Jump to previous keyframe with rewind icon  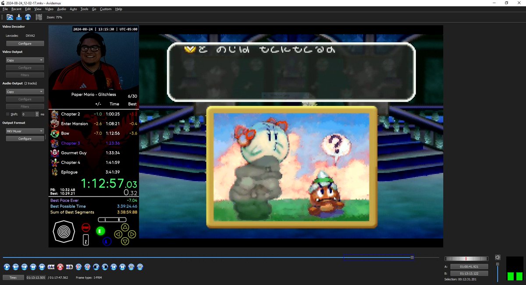[x=33, y=267]
